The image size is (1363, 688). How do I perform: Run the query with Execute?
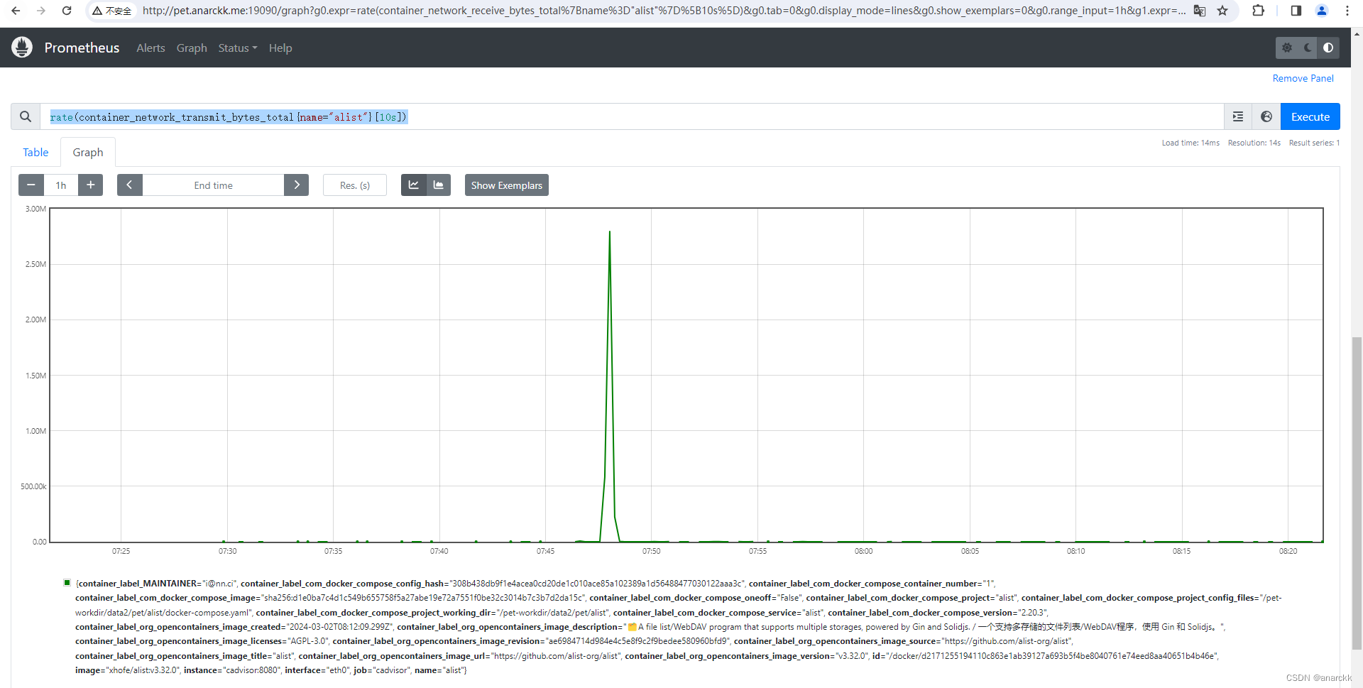point(1310,116)
